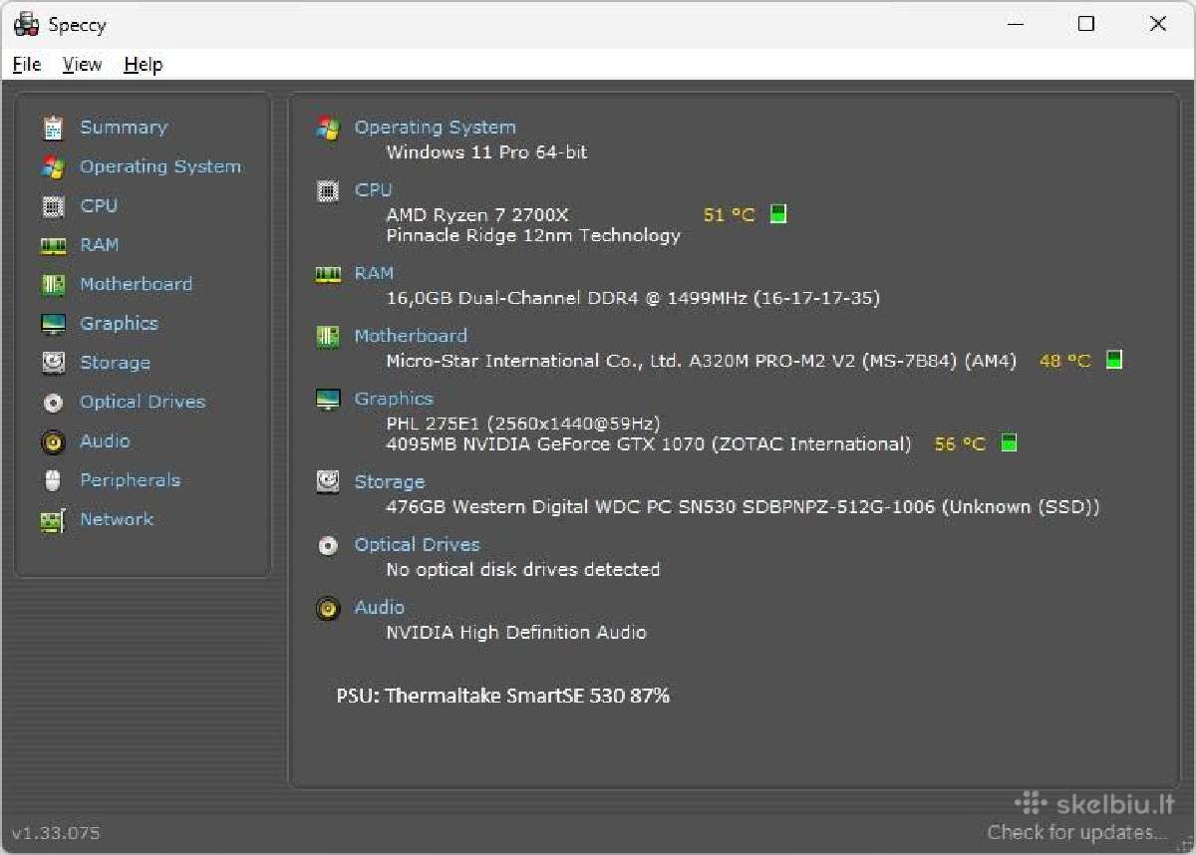1196x855 pixels.
Task: Click the green motherboard temperature indicator
Action: pyautogui.click(x=1114, y=360)
